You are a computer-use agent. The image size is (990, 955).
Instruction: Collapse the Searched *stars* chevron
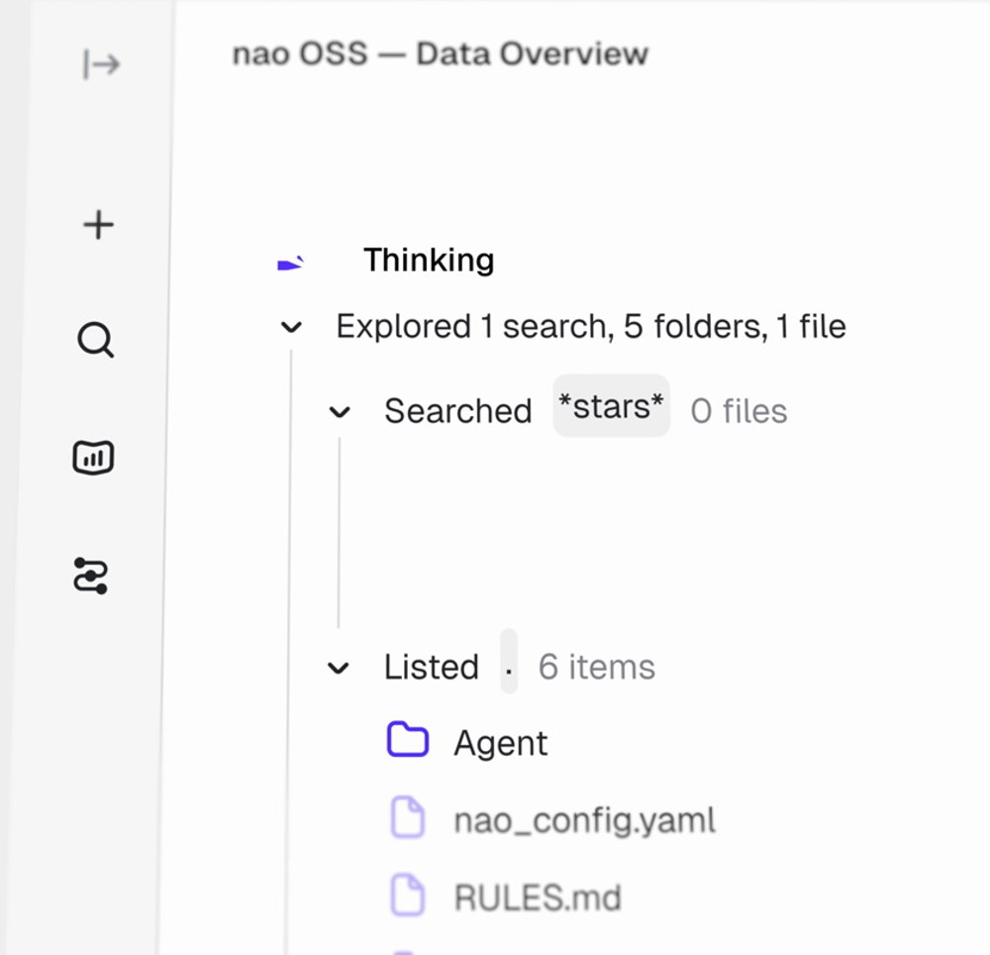point(340,412)
